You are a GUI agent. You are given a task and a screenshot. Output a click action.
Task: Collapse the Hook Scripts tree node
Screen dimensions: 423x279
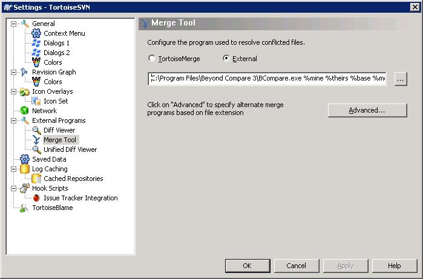(x=13, y=188)
